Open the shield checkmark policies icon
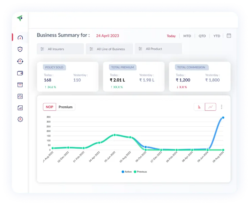This screenshot has width=250, height=205. [x=20, y=49]
